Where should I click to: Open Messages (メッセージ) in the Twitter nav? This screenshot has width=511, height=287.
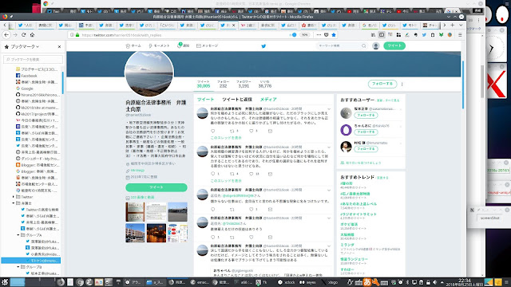pyautogui.click(x=208, y=46)
